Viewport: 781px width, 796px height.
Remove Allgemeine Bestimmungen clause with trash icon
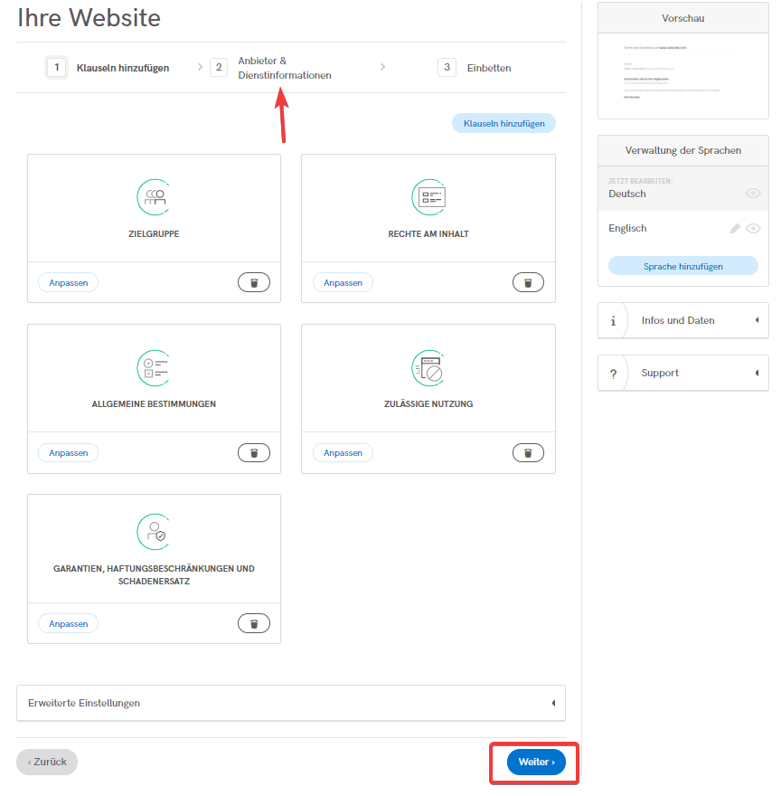point(254,453)
